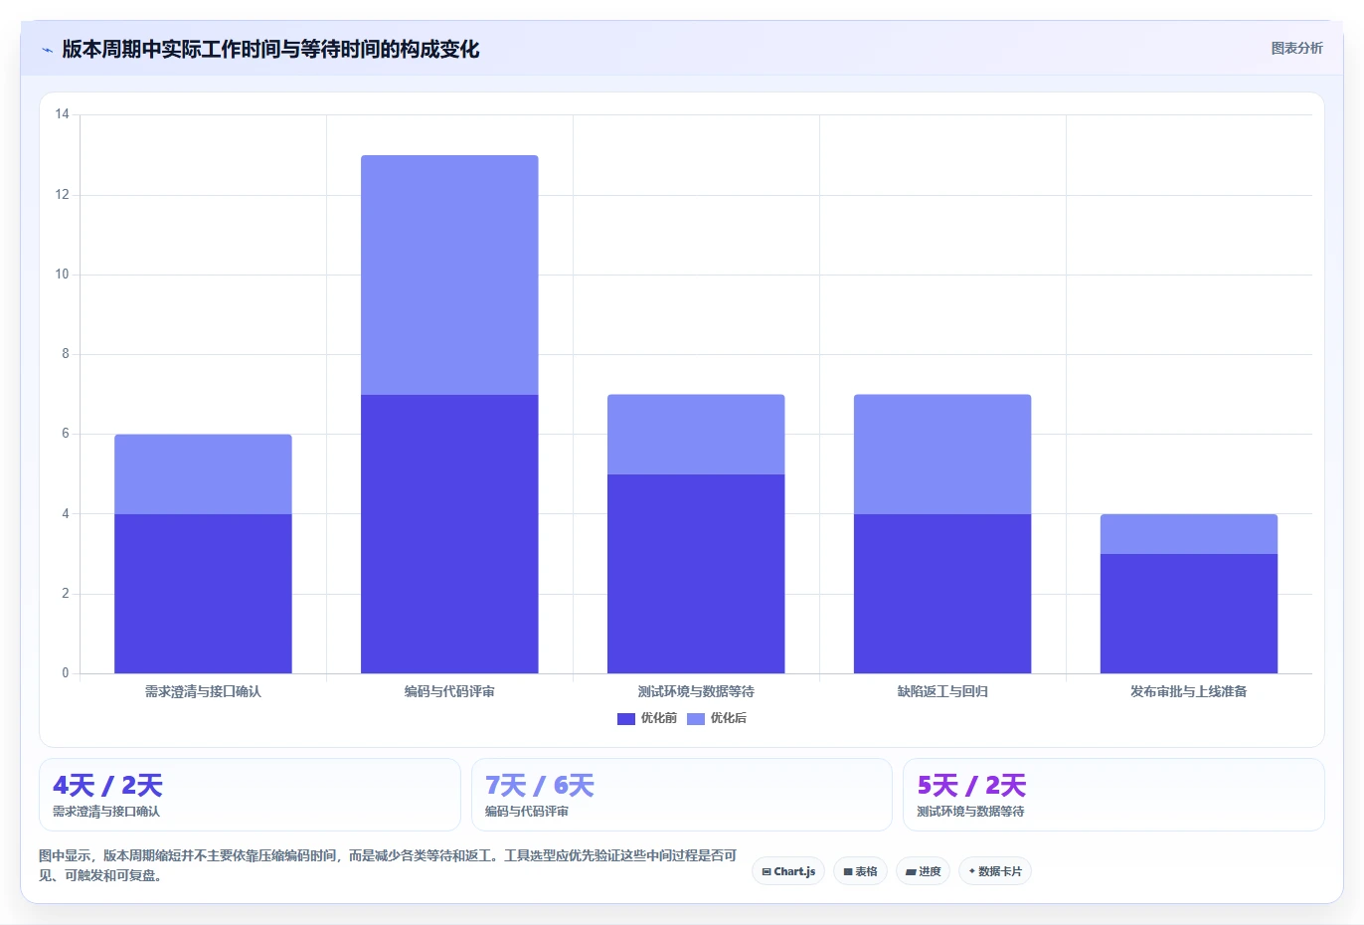Select the Chart.js tag chip
Viewport: 1364px width, 925px height.
click(x=788, y=871)
